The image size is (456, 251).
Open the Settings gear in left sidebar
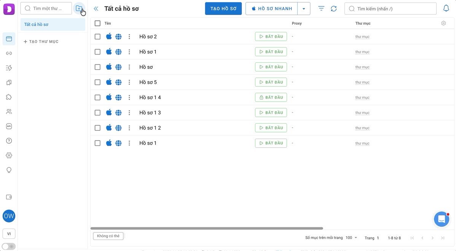9,156
